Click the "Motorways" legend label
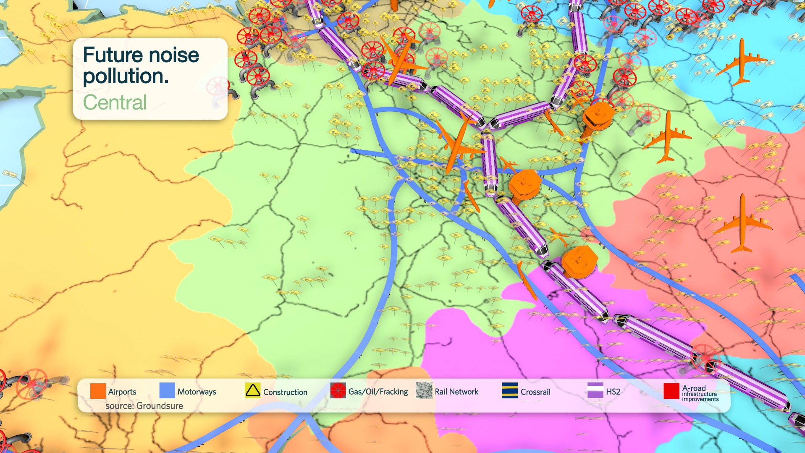Viewport: 805px width, 453px height. click(x=197, y=392)
